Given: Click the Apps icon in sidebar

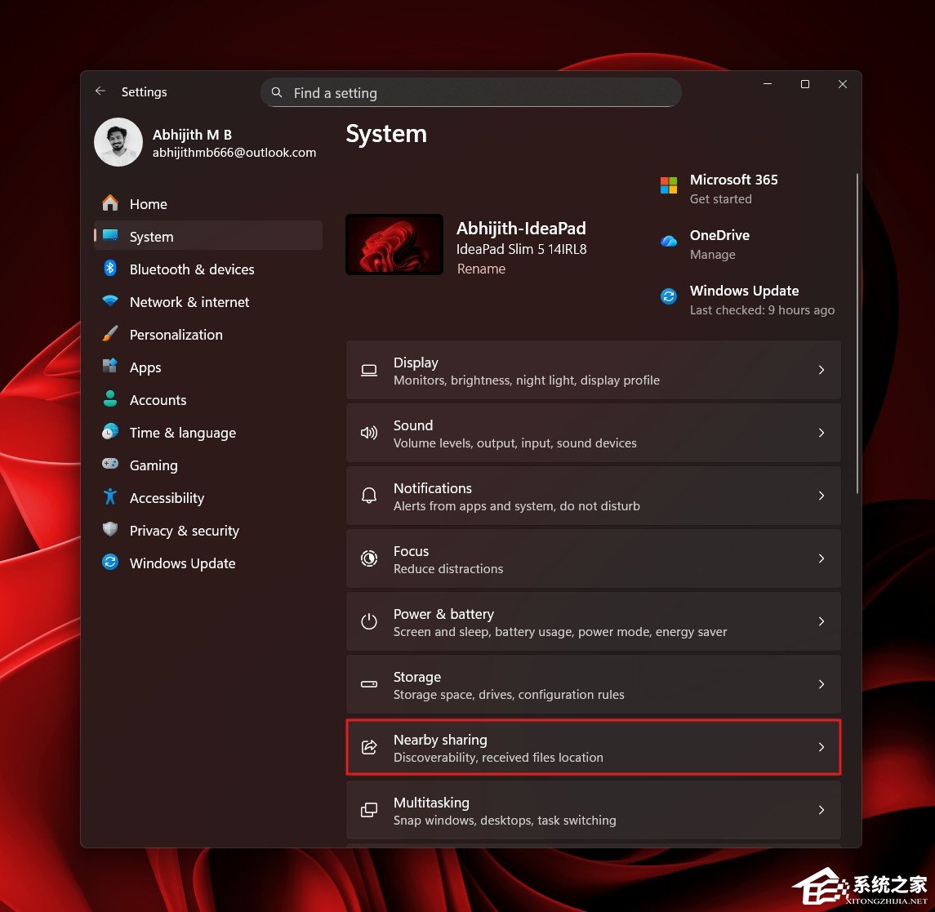Looking at the screenshot, I should (x=110, y=366).
